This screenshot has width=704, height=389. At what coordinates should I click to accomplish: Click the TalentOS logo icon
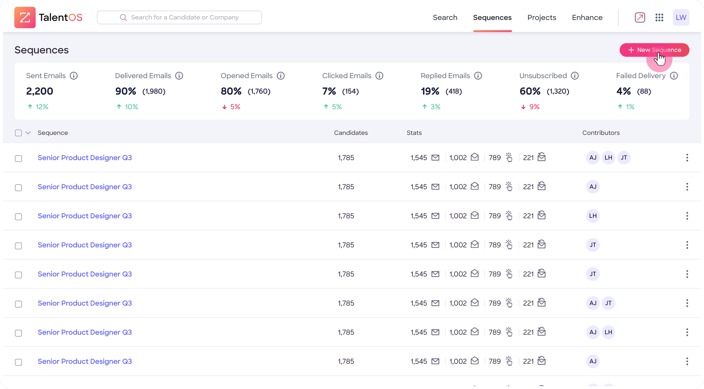click(x=25, y=17)
